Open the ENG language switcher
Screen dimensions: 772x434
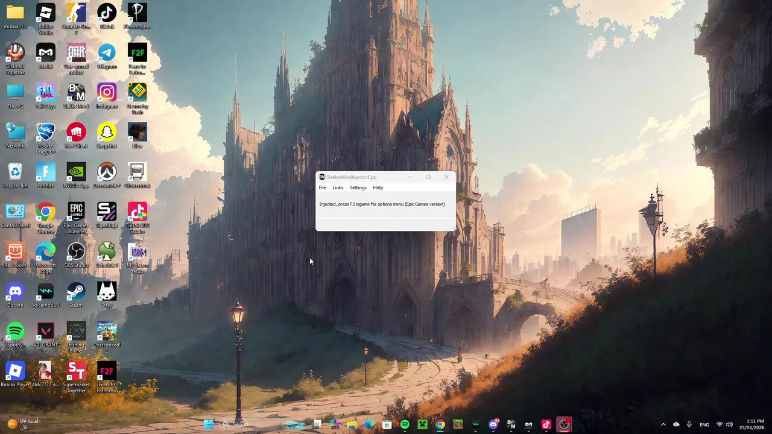[x=704, y=425]
